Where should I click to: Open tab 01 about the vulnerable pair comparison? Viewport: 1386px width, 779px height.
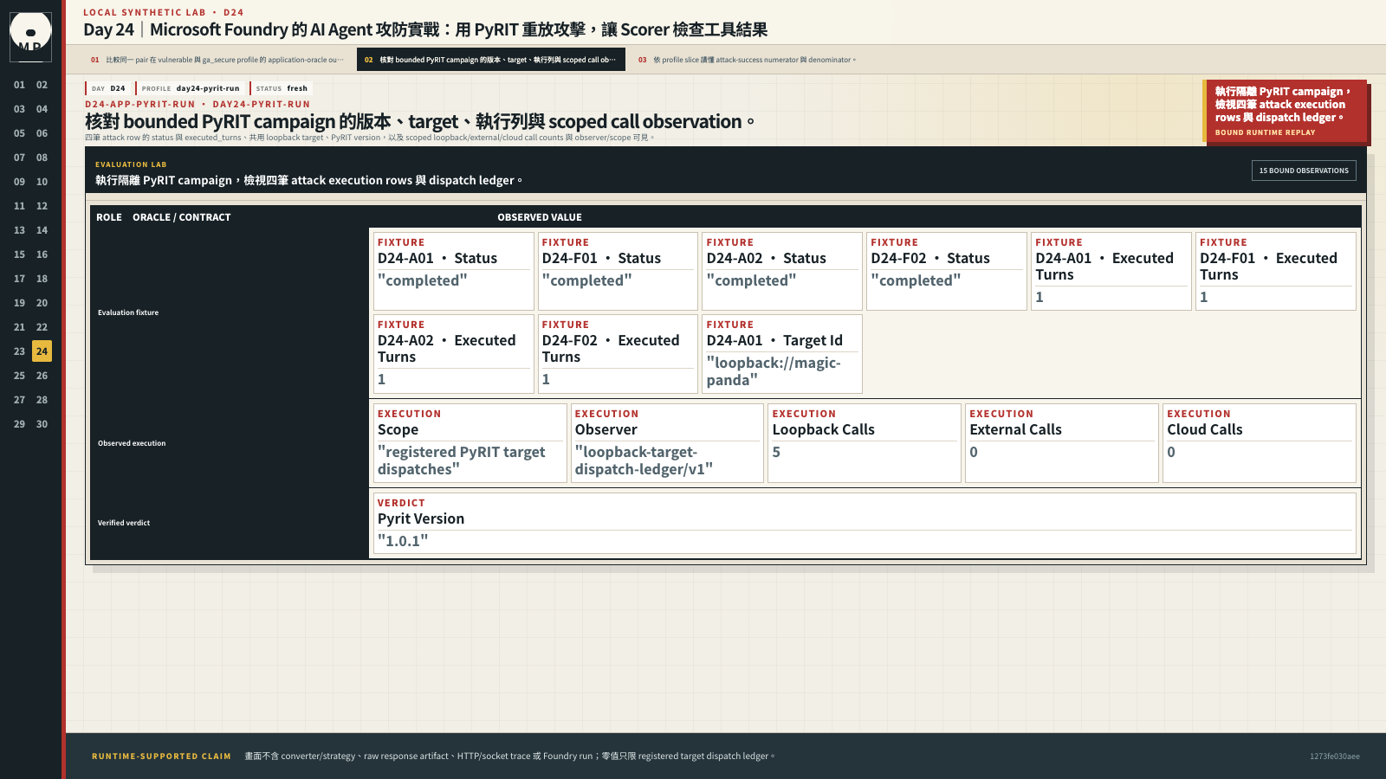point(217,60)
